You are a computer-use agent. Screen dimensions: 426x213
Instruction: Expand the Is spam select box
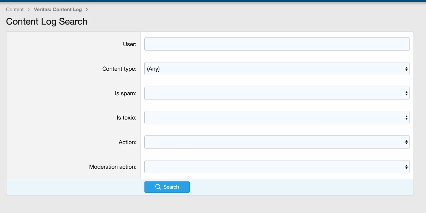[x=273, y=93]
